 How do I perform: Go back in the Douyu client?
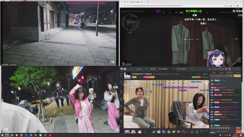click(x=129, y=69)
